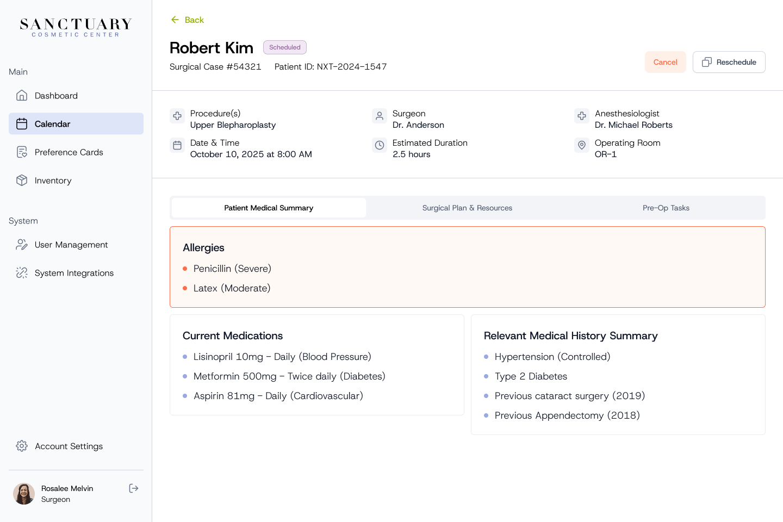The width and height of the screenshot is (783, 522).
Task: Click the Account Settings gear icon
Action: 22,446
